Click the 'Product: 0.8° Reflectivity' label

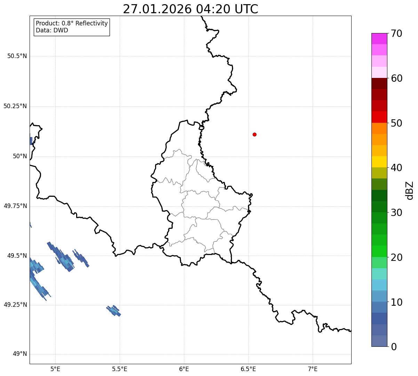[72, 23]
